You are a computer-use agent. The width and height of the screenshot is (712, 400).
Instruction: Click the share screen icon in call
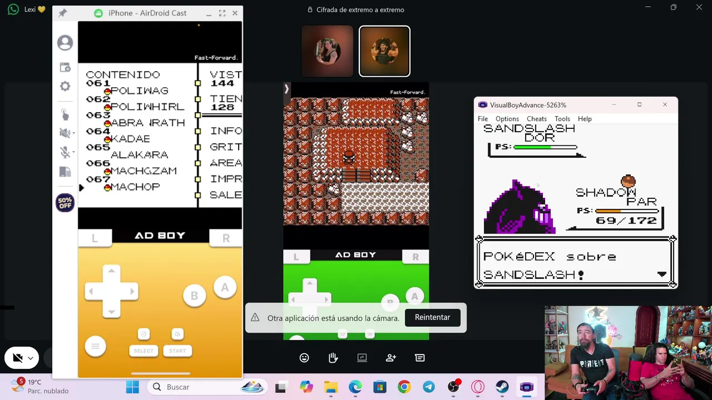362,358
